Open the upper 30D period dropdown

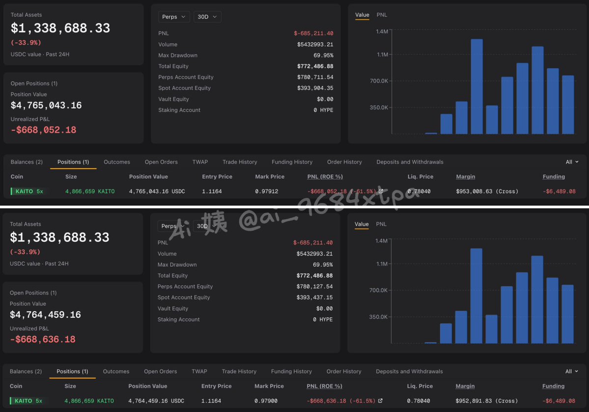tap(207, 17)
